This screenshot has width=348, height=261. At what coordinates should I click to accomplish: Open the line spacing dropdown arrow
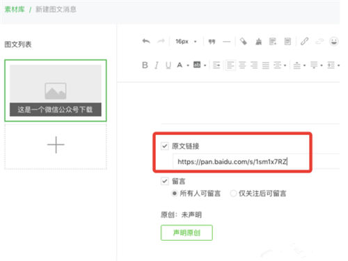click(338, 65)
